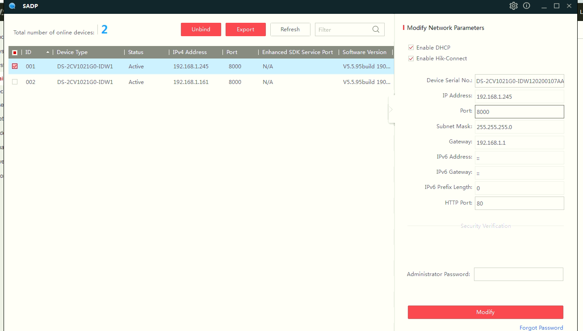Sort by the IPv4 Address column header

coord(190,52)
